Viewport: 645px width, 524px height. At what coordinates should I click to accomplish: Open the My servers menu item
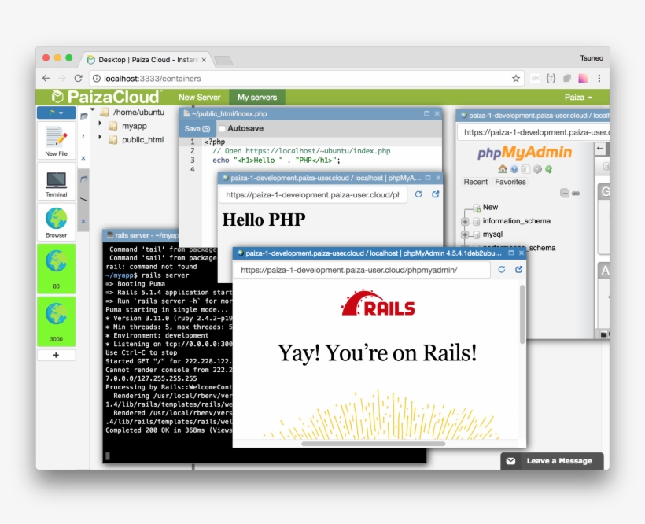[x=257, y=98]
